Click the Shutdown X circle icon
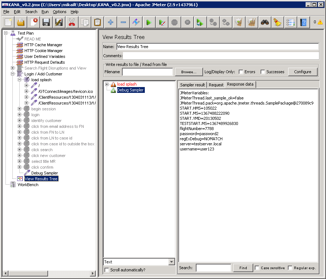The width and height of the screenshot is (326, 279). coord(187,22)
